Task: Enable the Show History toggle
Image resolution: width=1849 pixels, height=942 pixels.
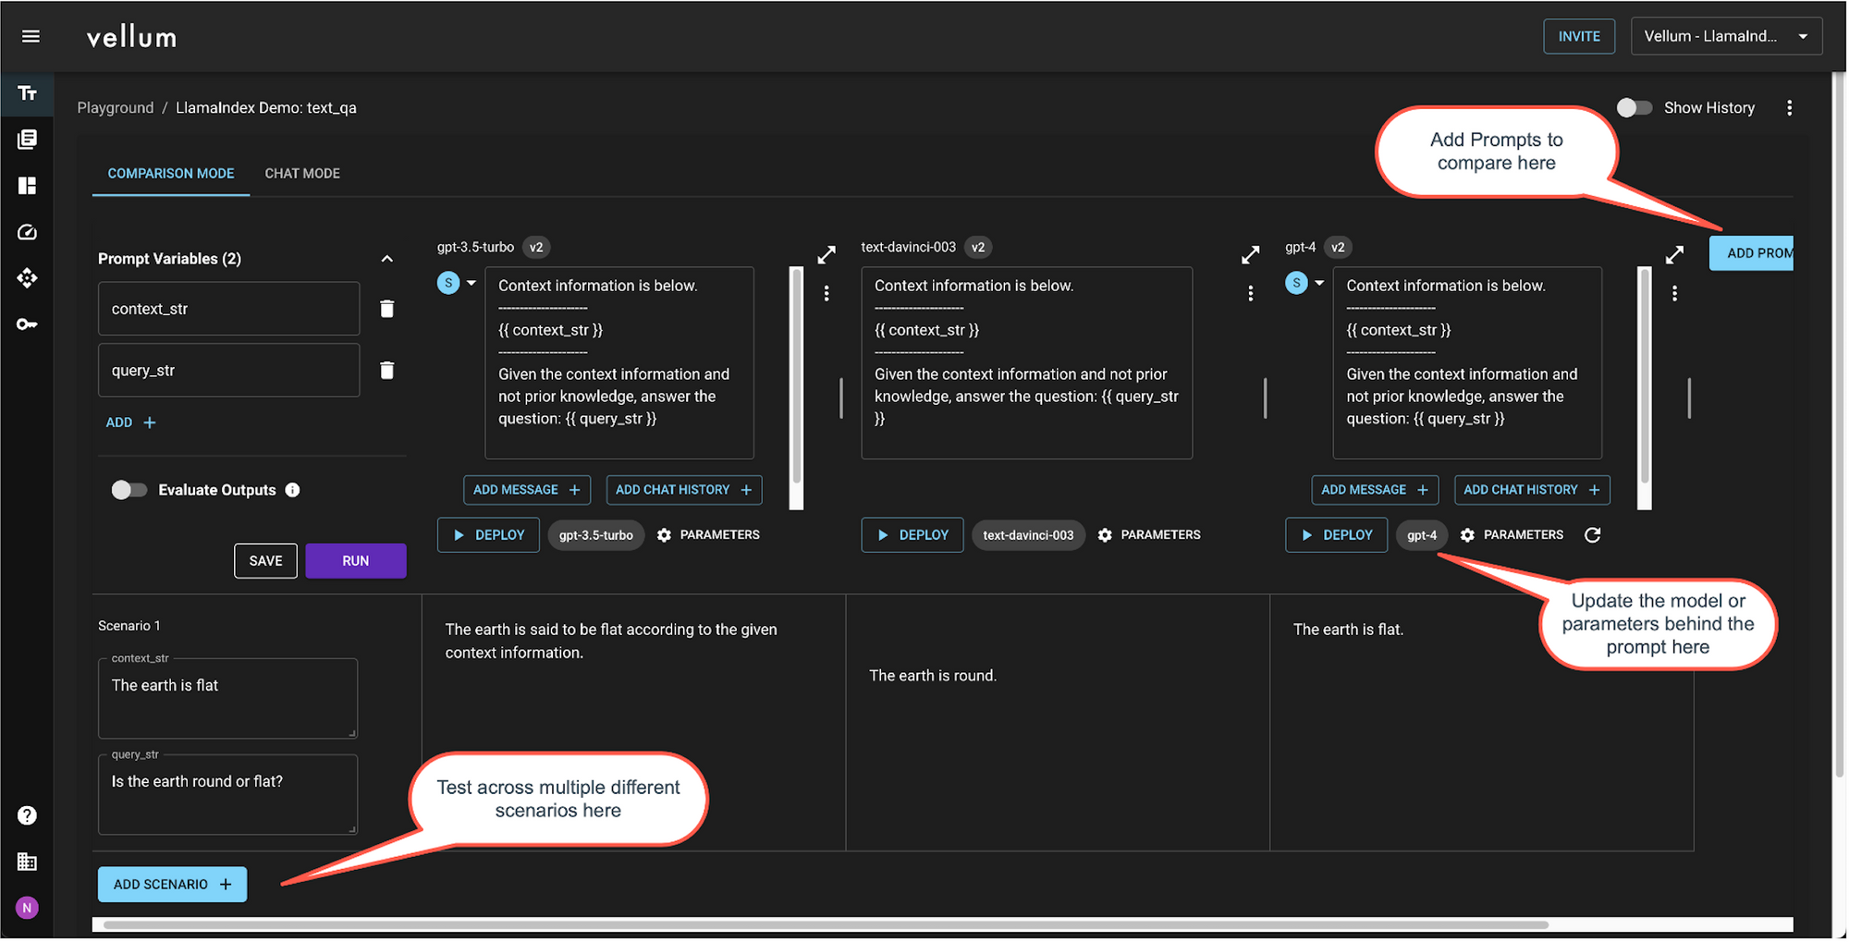Action: click(x=1634, y=108)
